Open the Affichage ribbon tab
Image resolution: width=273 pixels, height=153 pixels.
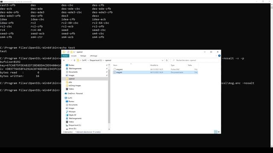pyautogui.click(x=93, y=56)
